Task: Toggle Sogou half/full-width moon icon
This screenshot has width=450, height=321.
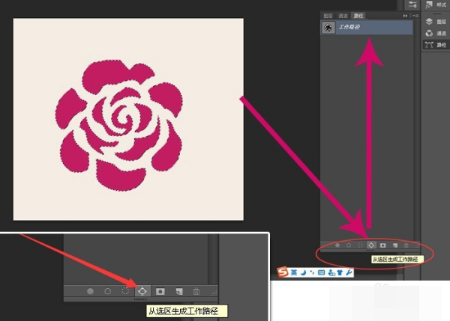Action: 304,272
